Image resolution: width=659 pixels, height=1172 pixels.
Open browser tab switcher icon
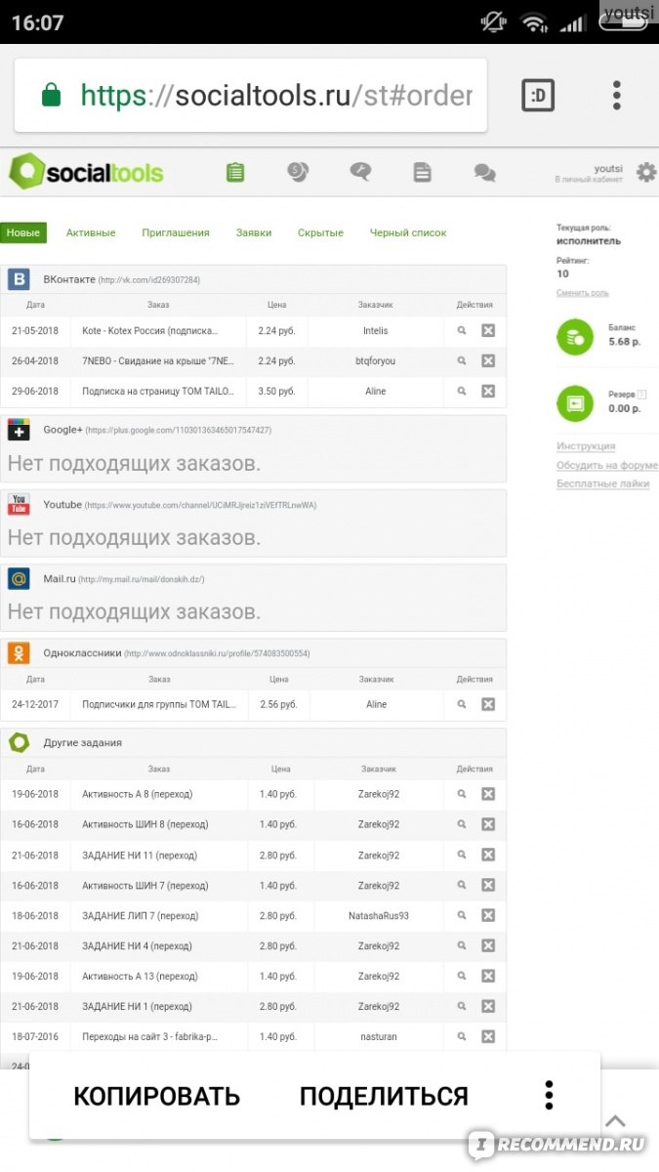coord(538,95)
